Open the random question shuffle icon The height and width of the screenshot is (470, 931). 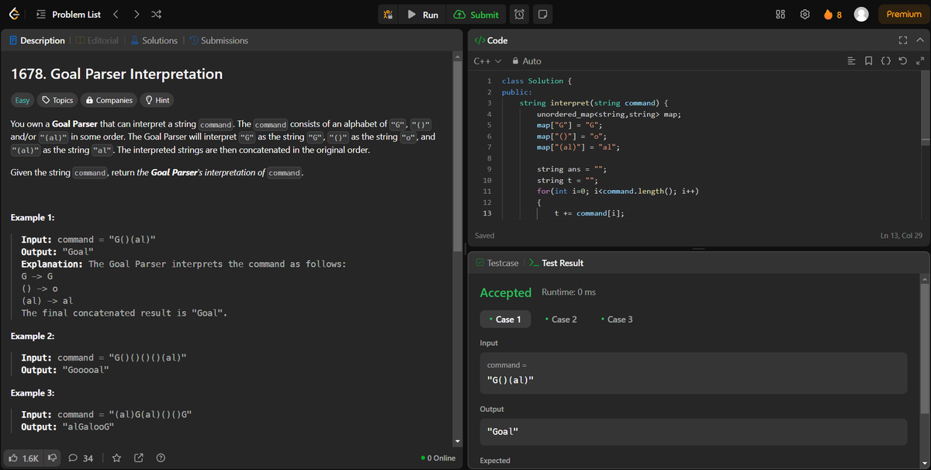pos(155,13)
